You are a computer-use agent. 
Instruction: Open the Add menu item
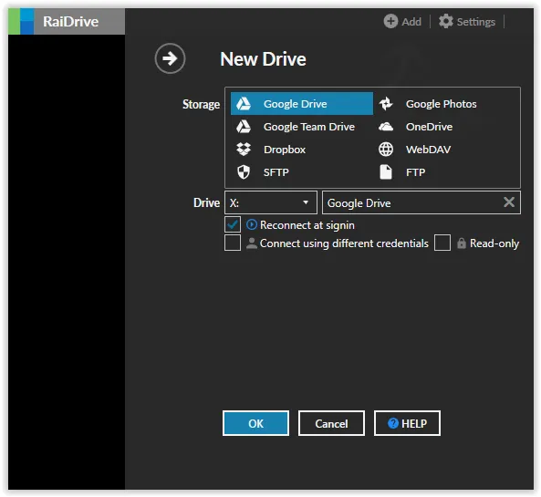(402, 22)
